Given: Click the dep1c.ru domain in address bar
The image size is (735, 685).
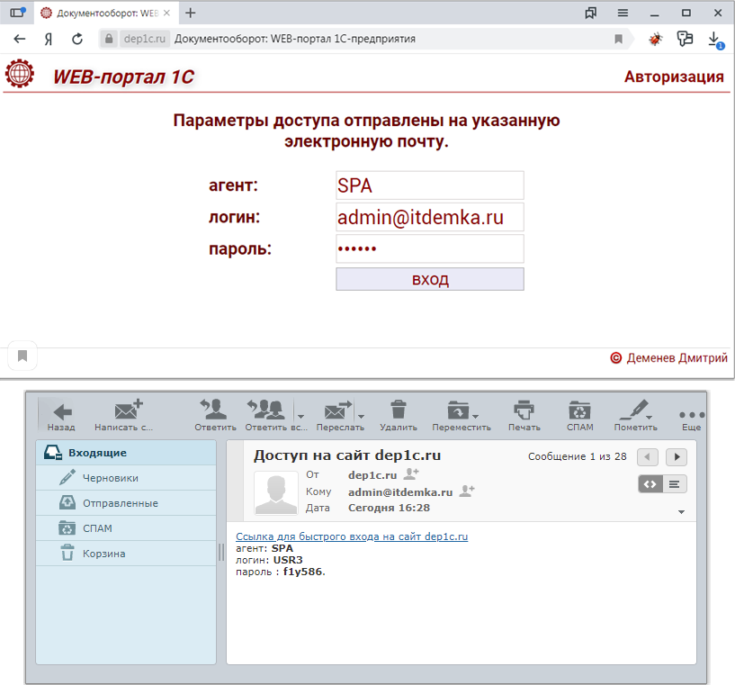Looking at the screenshot, I should 144,39.
